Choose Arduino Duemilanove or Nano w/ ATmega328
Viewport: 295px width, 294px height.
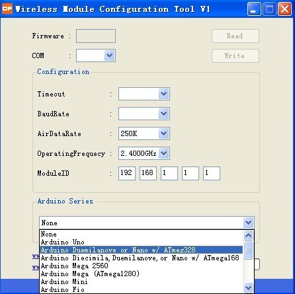tap(141, 250)
